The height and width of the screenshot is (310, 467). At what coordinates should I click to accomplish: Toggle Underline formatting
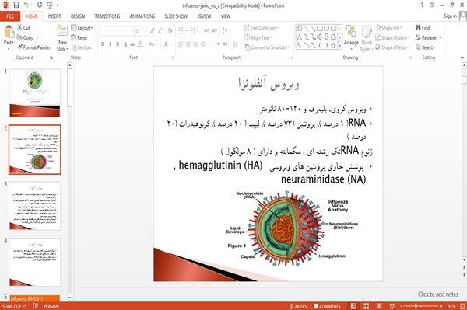118,44
